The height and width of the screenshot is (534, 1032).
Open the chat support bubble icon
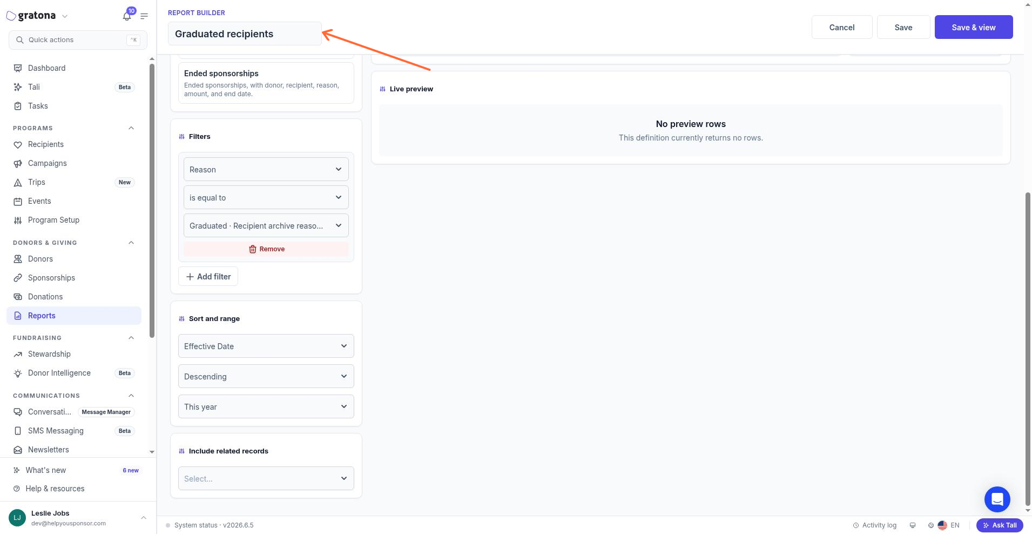coord(997,499)
